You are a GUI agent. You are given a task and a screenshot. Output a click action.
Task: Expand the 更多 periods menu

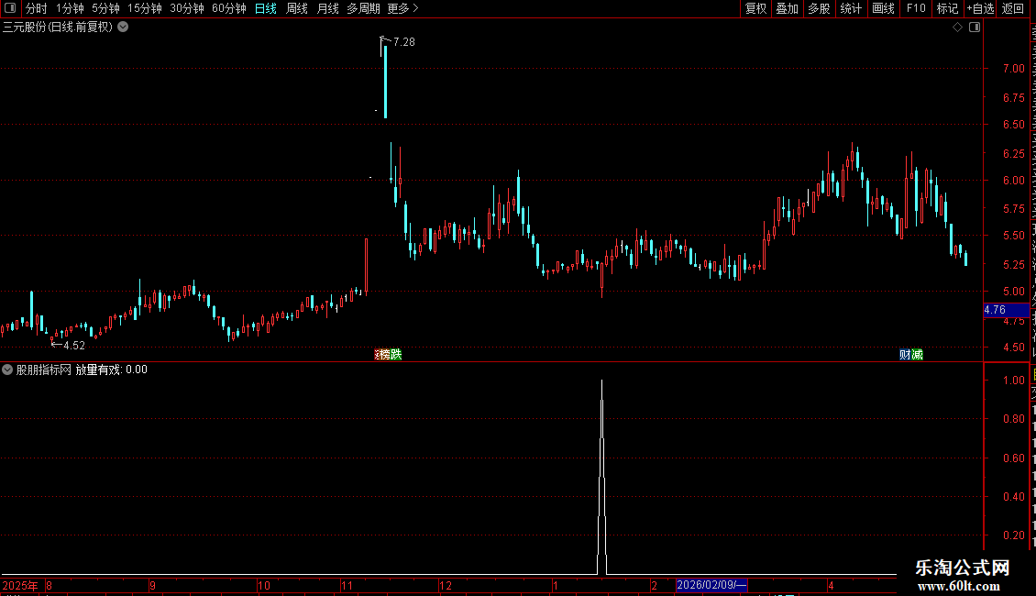coord(403,8)
